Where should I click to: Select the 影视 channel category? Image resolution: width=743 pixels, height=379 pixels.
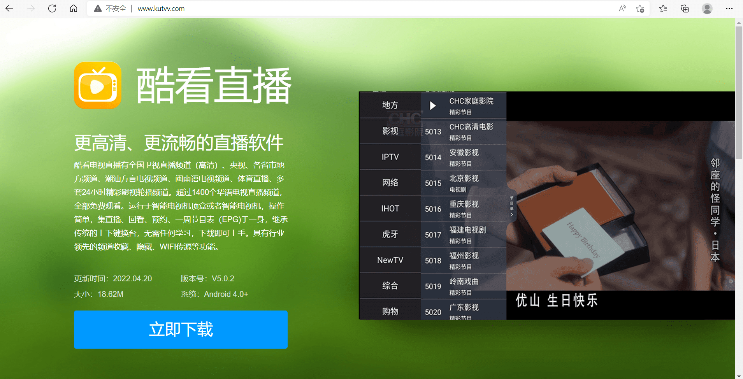click(x=389, y=131)
